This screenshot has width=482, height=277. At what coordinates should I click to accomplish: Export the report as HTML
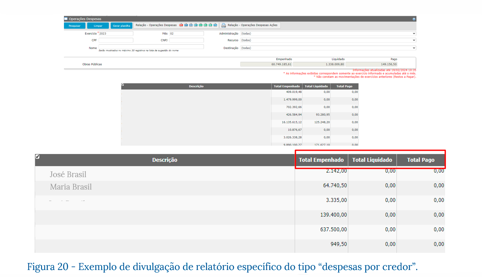pyautogui.click(x=215, y=25)
